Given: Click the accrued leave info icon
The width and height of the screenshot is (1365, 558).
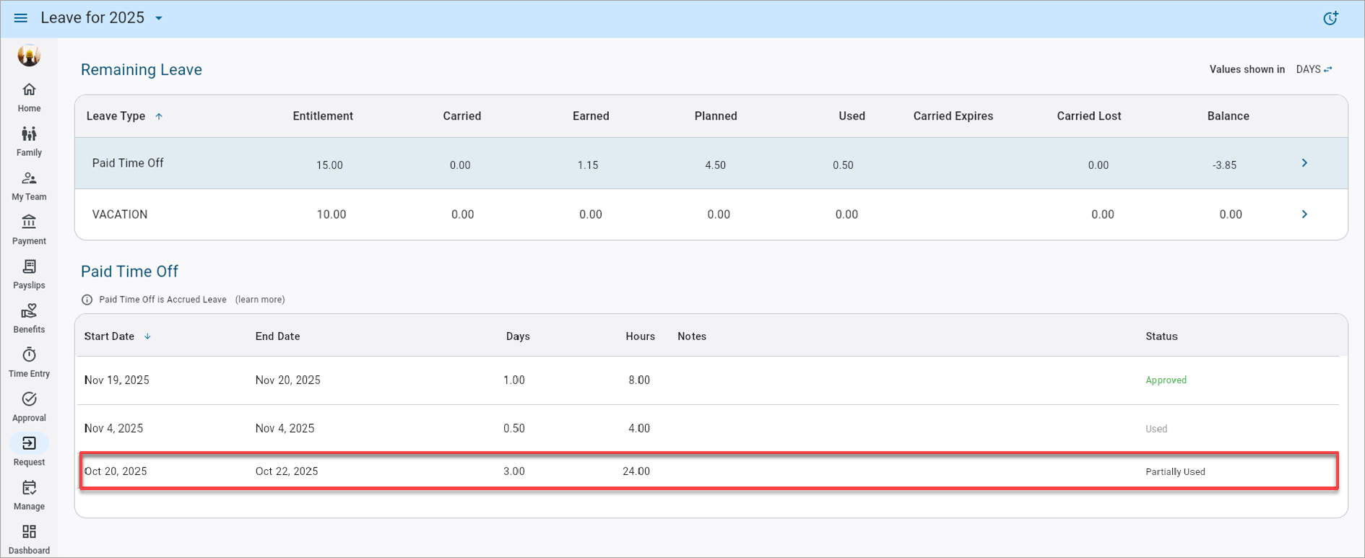Looking at the screenshot, I should pos(87,300).
